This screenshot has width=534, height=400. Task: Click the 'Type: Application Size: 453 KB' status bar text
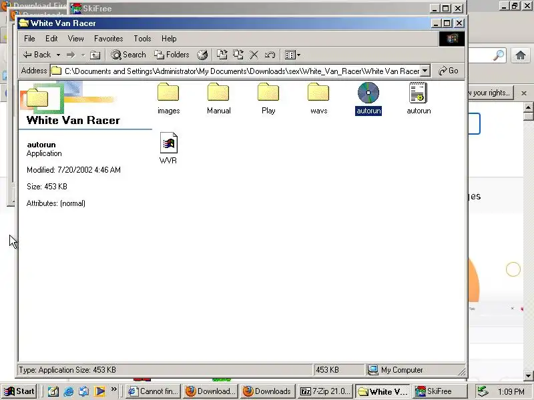point(67,370)
